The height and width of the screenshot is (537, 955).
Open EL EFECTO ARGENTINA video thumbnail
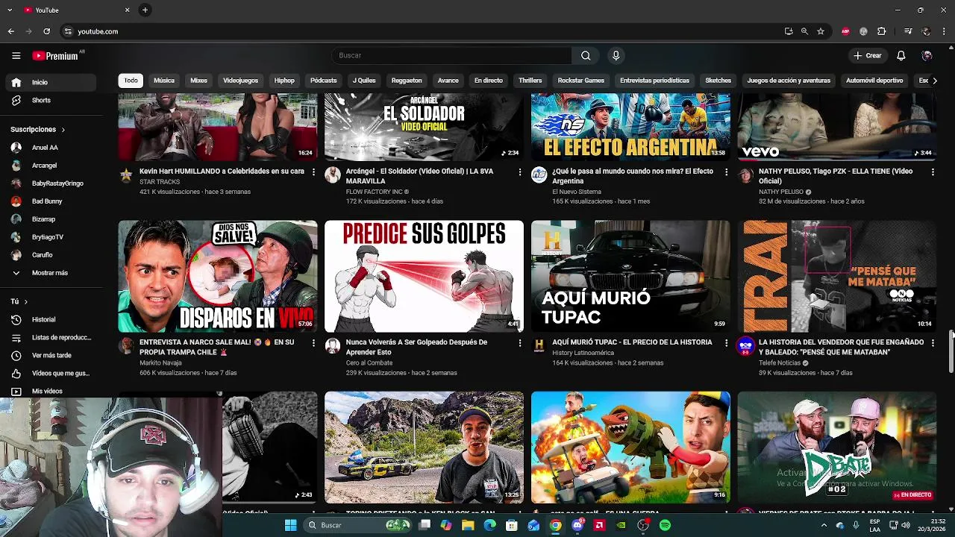pyautogui.click(x=630, y=127)
